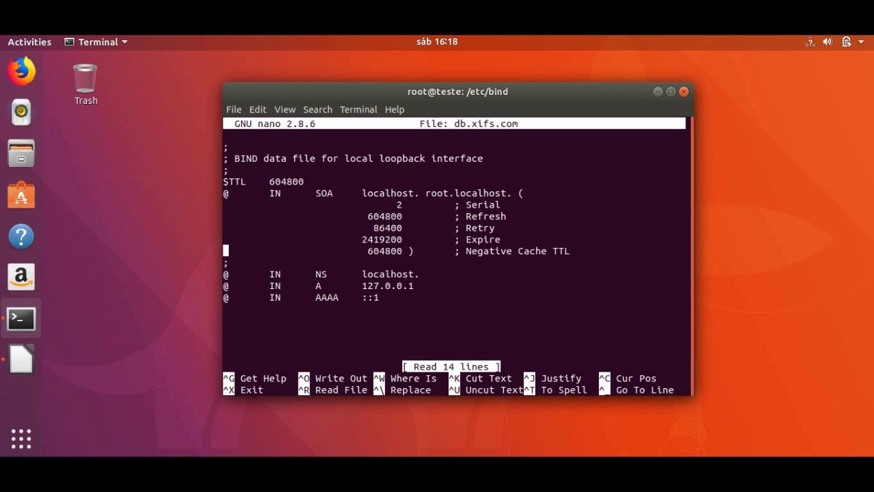Open the View menu in Terminal
The width and height of the screenshot is (874, 492).
[285, 109]
